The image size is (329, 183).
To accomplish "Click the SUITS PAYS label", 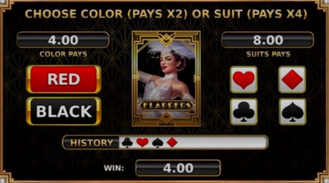I will point(269,54).
